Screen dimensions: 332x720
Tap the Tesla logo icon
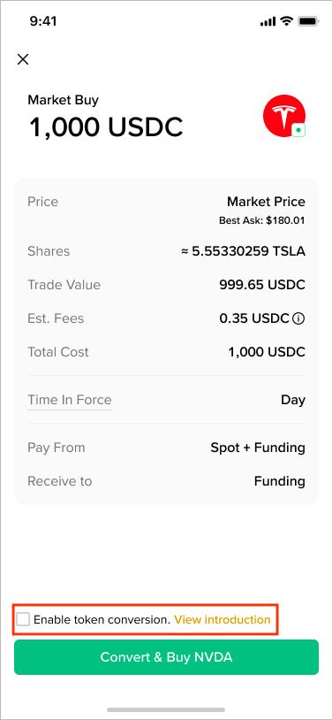pos(283,115)
